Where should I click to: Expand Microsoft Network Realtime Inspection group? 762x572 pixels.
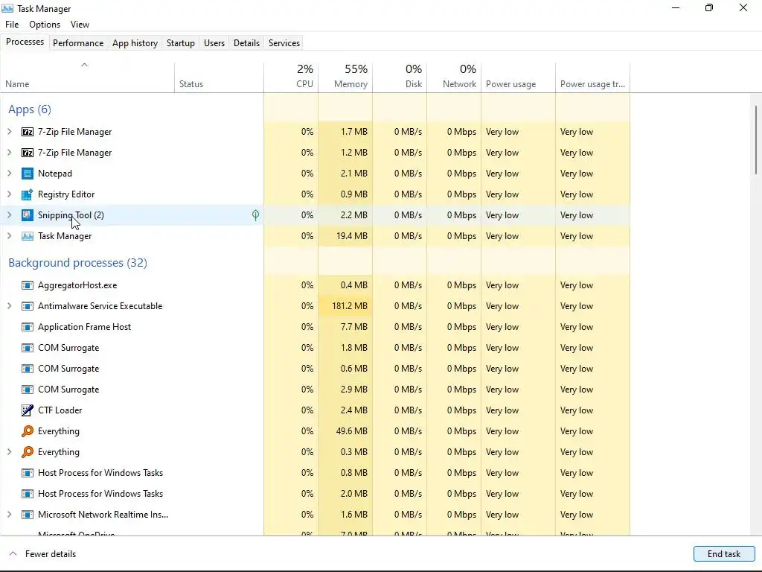9,515
